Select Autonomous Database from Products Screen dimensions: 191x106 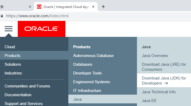tap(93, 56)
